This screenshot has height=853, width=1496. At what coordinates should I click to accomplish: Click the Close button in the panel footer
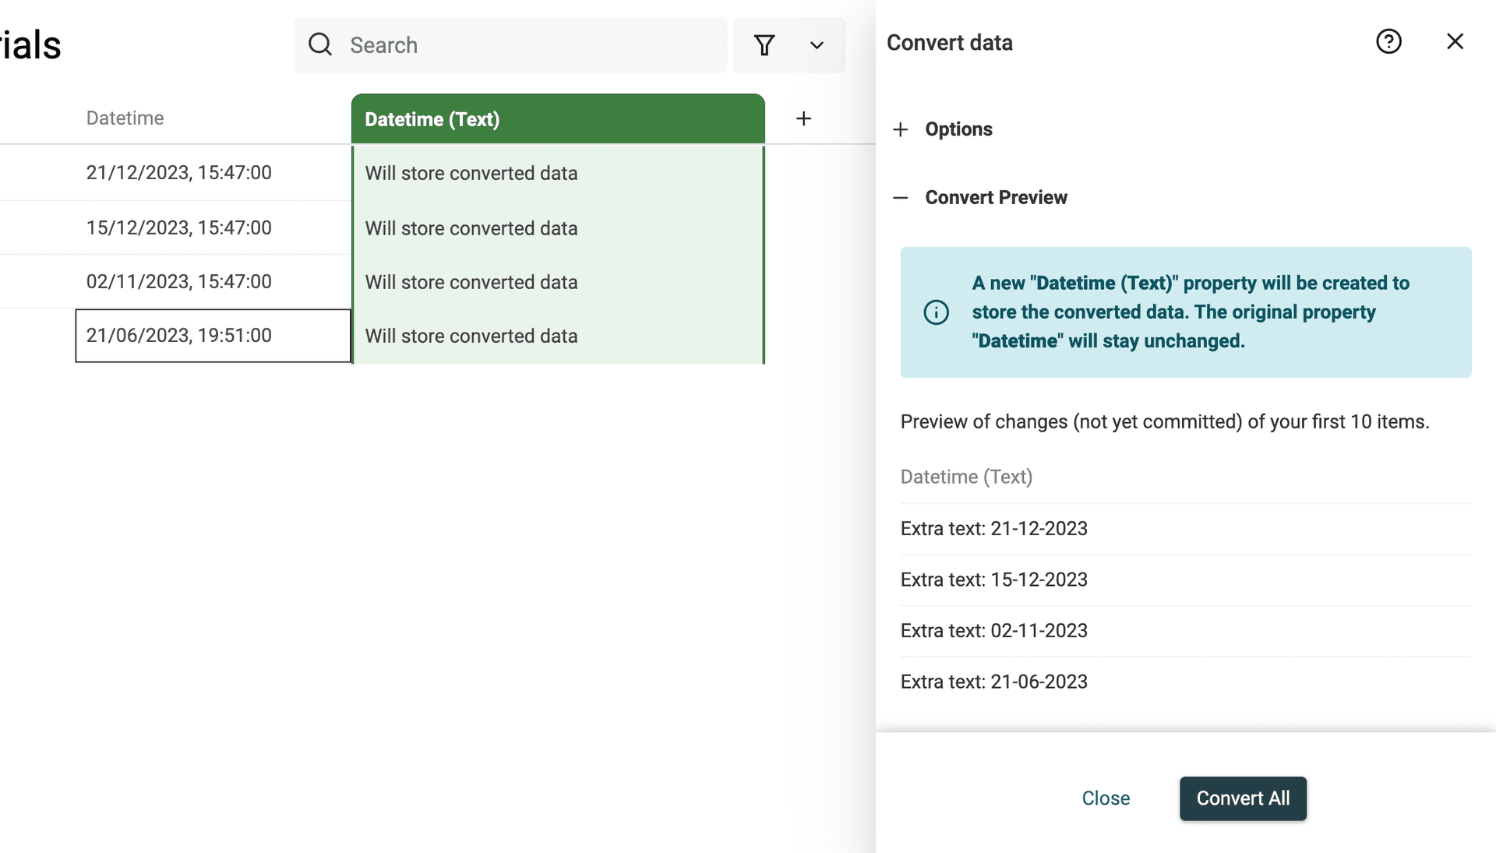tap(1106, 798)
